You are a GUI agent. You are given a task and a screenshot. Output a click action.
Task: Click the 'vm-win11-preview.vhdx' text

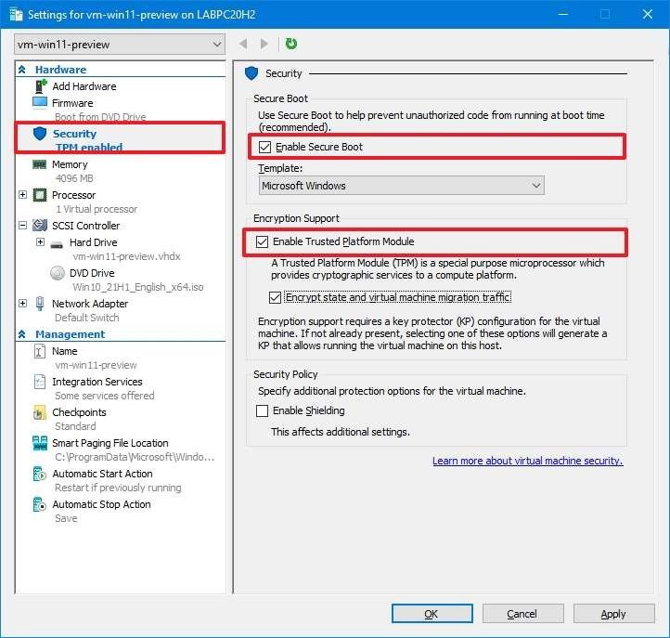(126, 256)
